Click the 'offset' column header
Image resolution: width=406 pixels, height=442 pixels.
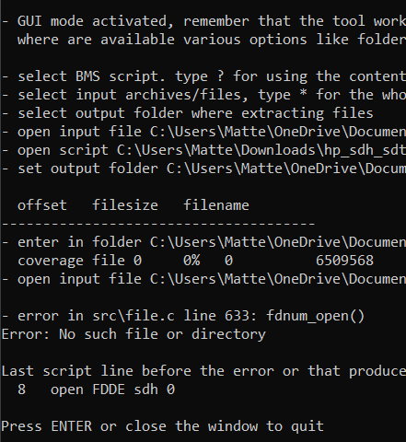tap(42, 205)
